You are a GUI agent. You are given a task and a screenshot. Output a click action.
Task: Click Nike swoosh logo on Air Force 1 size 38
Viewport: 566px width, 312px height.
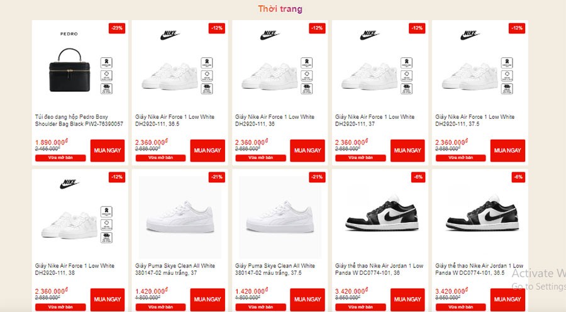click(x=69, y=184)
